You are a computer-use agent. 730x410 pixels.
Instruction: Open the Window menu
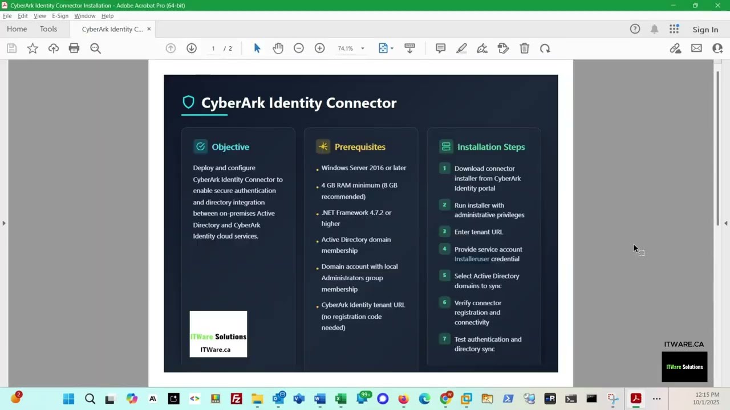[x=85, y=16]
